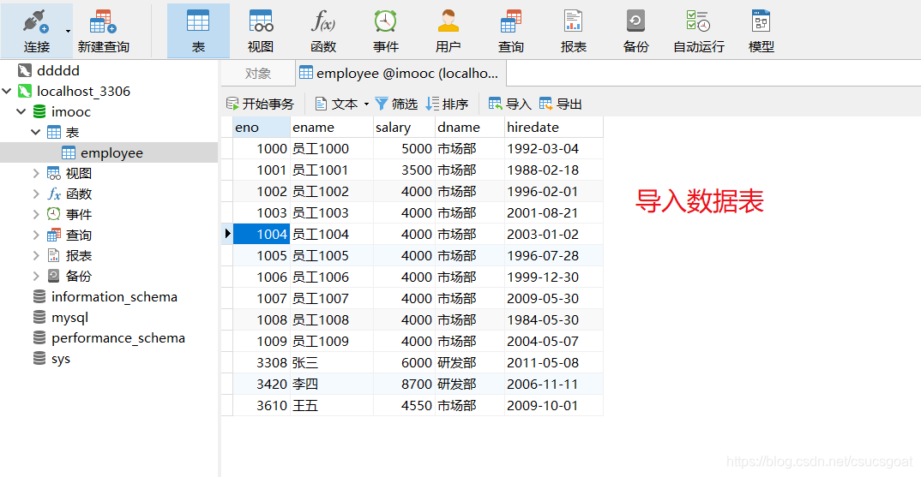
Task: Click the 导出 export button
Action: (x=560, y=104)
